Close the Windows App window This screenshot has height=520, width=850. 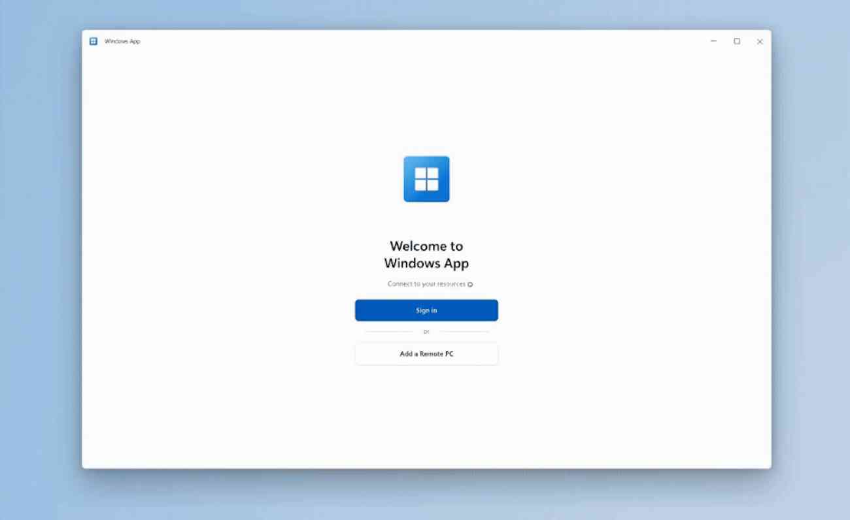(x=760, y=41)
